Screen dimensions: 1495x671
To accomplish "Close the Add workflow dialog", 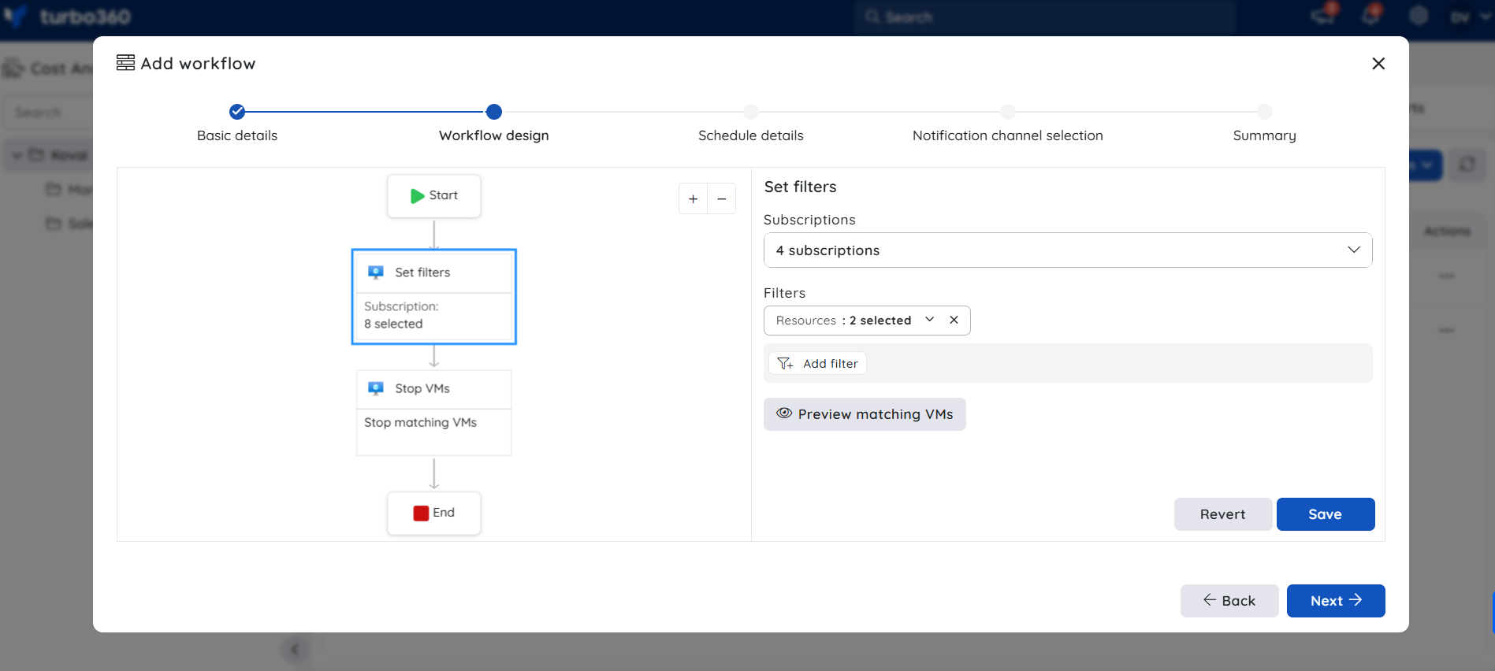I will (1378, 64).
